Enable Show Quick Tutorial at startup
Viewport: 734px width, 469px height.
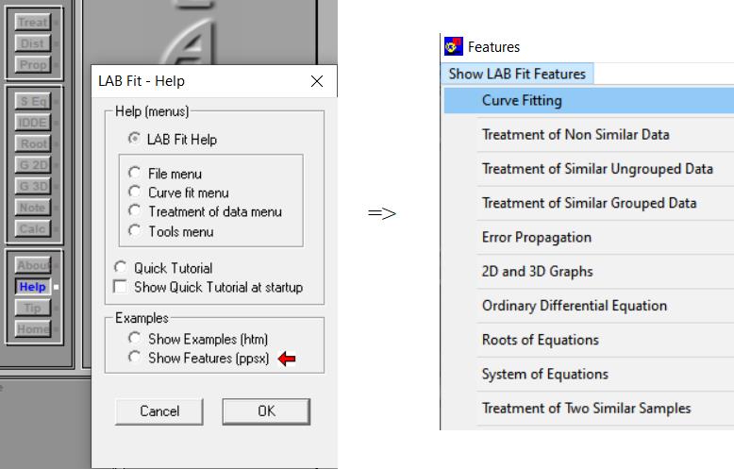(120, 287)
